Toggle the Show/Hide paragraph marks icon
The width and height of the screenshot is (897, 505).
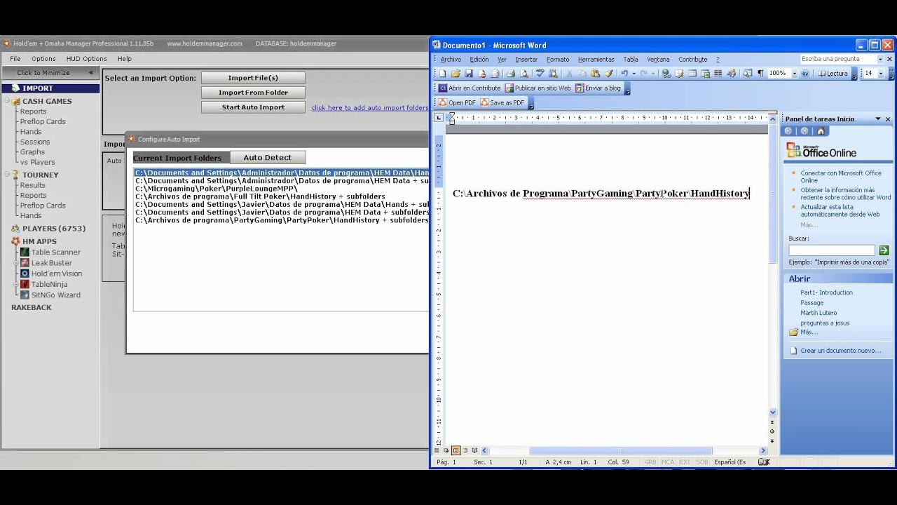click(x=760, y=73)
